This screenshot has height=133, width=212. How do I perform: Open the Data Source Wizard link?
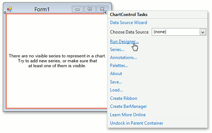(129, 23)
